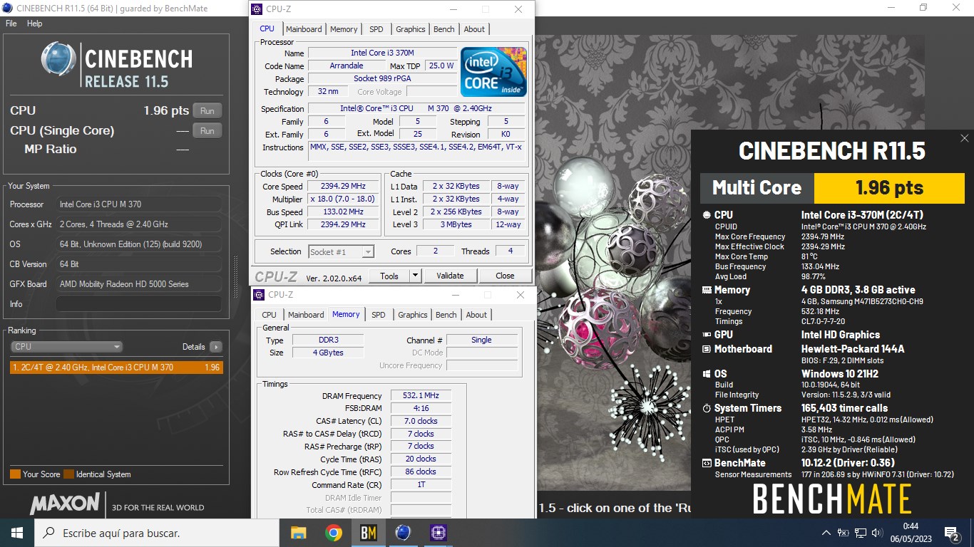
Task: Click the lower CPU-Z title bar icon
Action: pos(260,295)
